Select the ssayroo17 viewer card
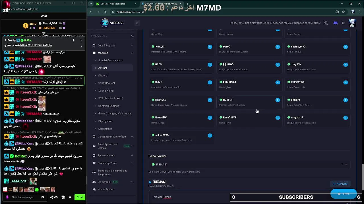 tap(317, 120)
